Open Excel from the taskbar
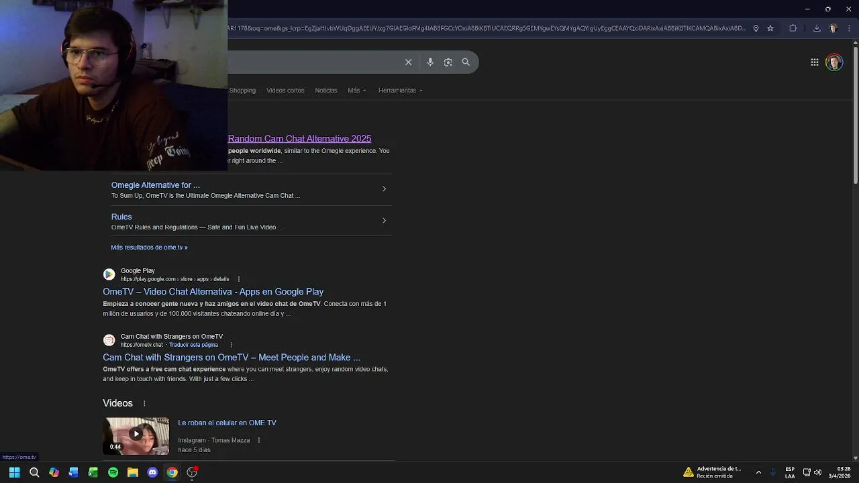859x483 pixels. [93, 472]
